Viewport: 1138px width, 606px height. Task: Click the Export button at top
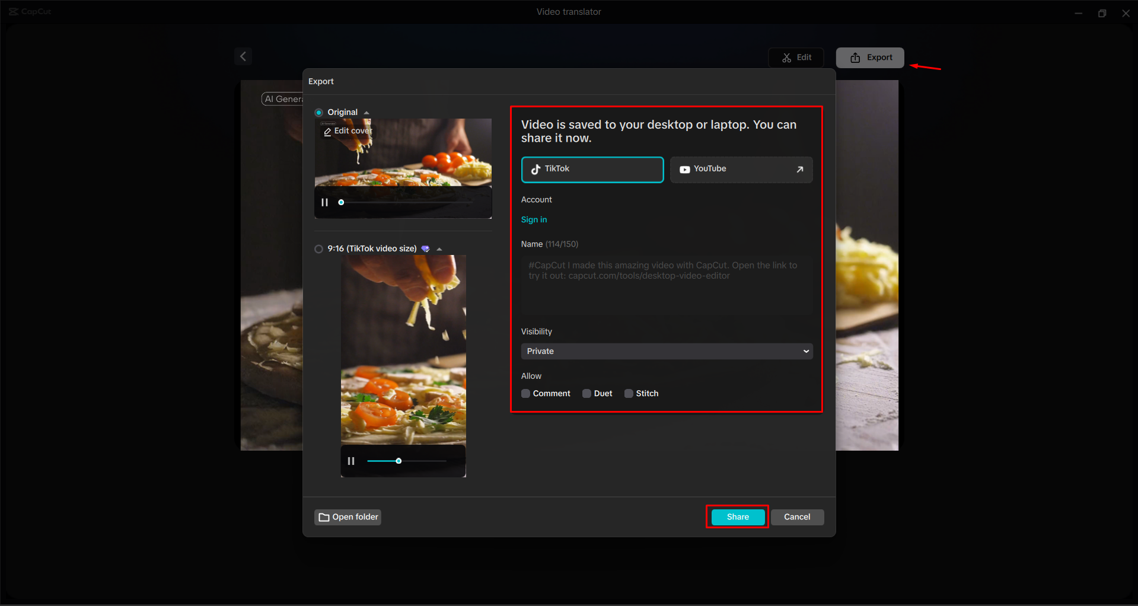tap(870, 58)
